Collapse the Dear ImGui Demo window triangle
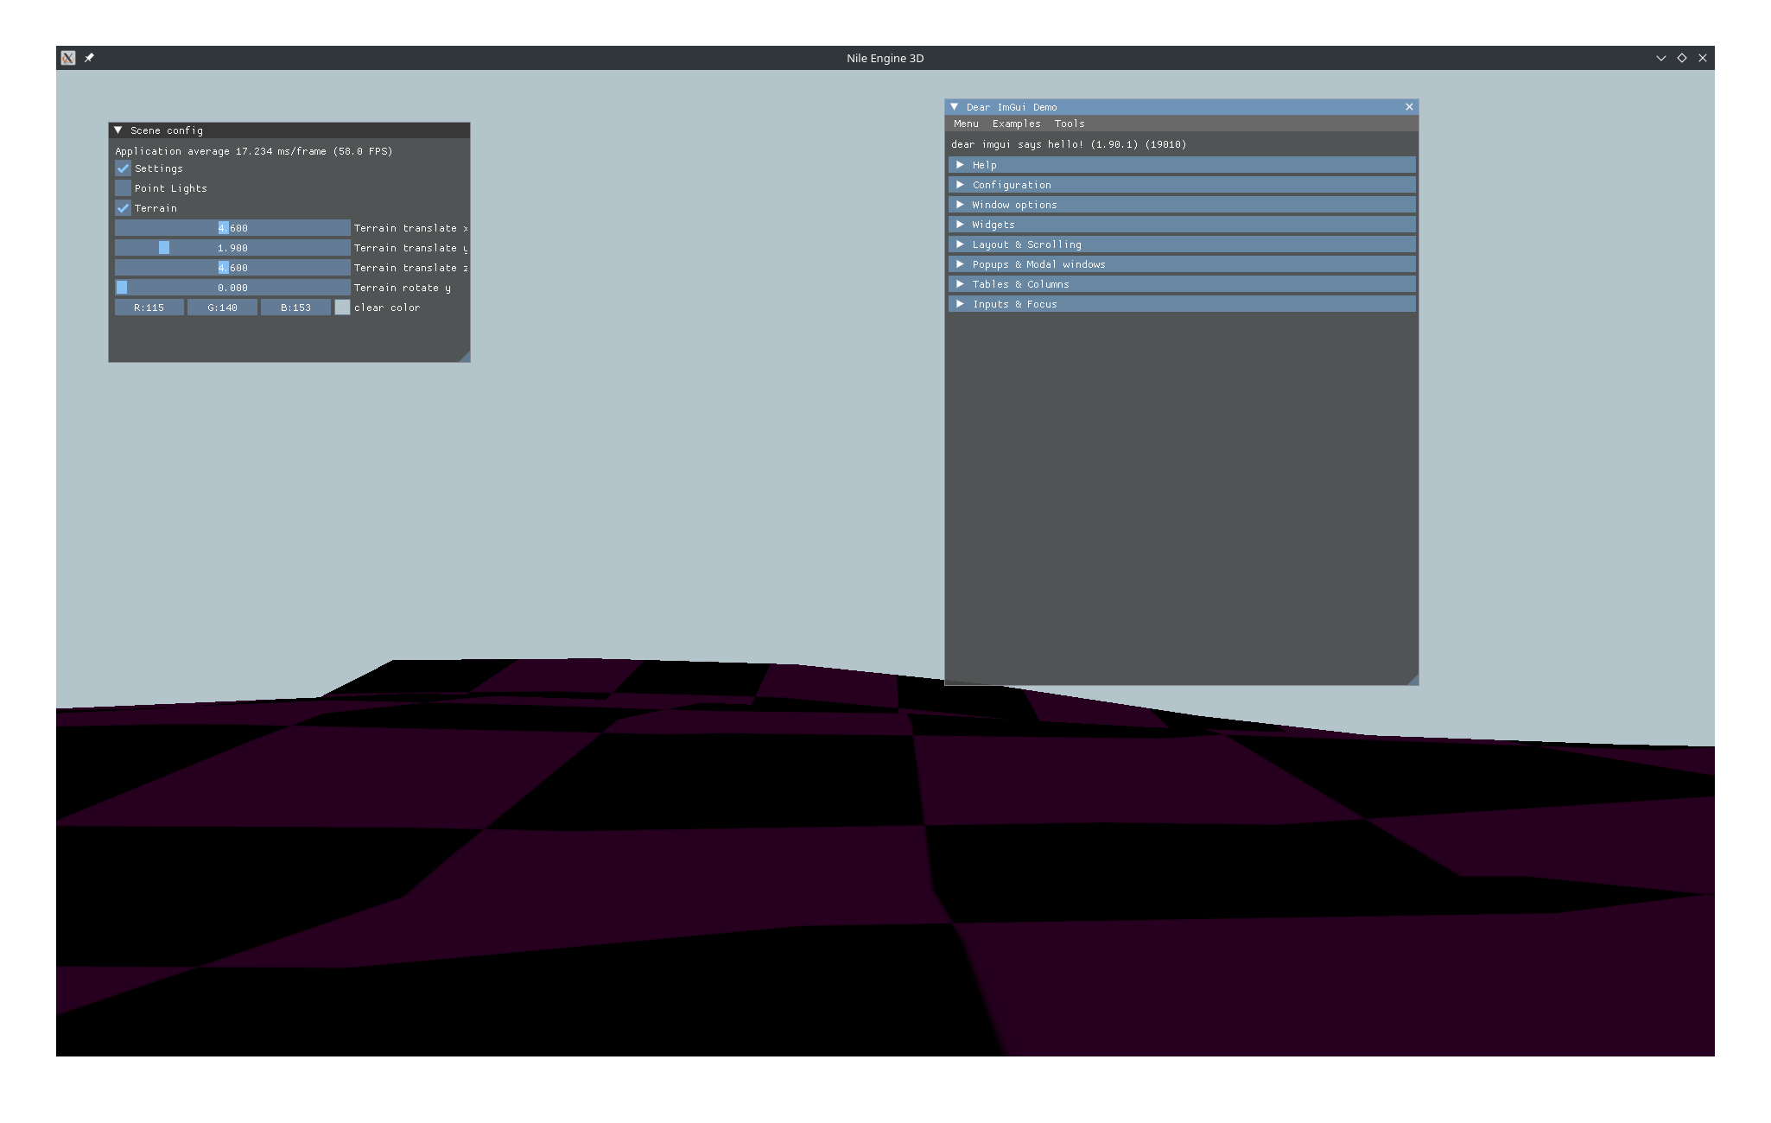The image size is (1771, 1123). click(955, 107)
